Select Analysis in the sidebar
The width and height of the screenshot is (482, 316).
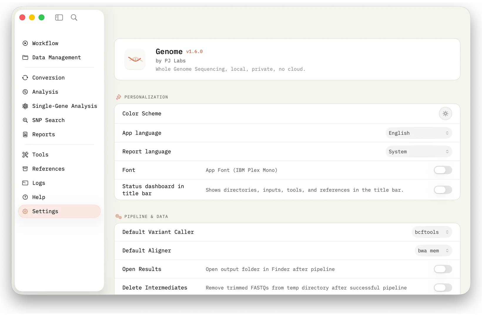click(x=59, y=92)
